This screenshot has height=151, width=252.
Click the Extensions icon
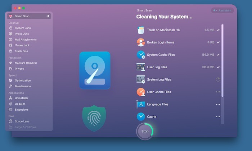pos(10,110)
